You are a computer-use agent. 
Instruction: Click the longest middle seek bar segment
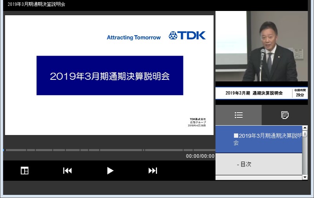coord(121,150)
